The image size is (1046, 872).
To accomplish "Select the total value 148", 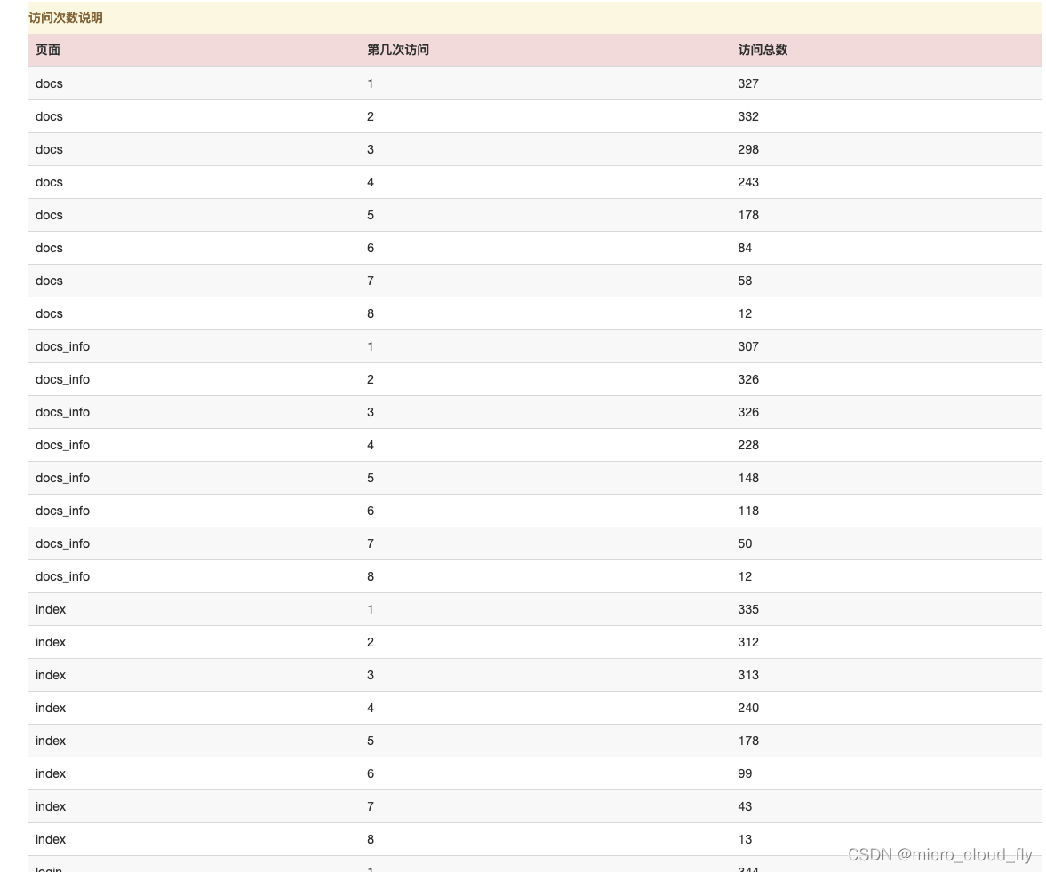I will 747,478.
